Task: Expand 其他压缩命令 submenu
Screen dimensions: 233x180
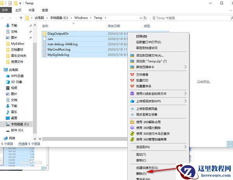Action: point(158,67)
